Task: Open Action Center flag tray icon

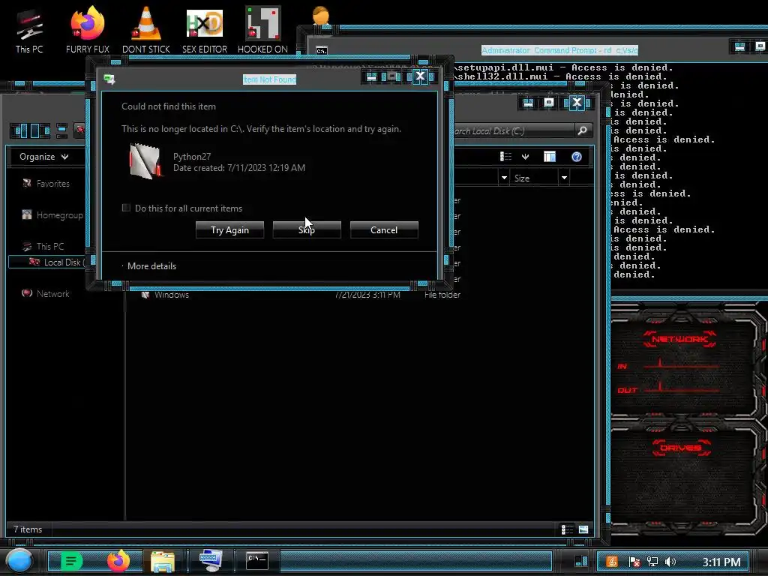Action: (634, 562)
